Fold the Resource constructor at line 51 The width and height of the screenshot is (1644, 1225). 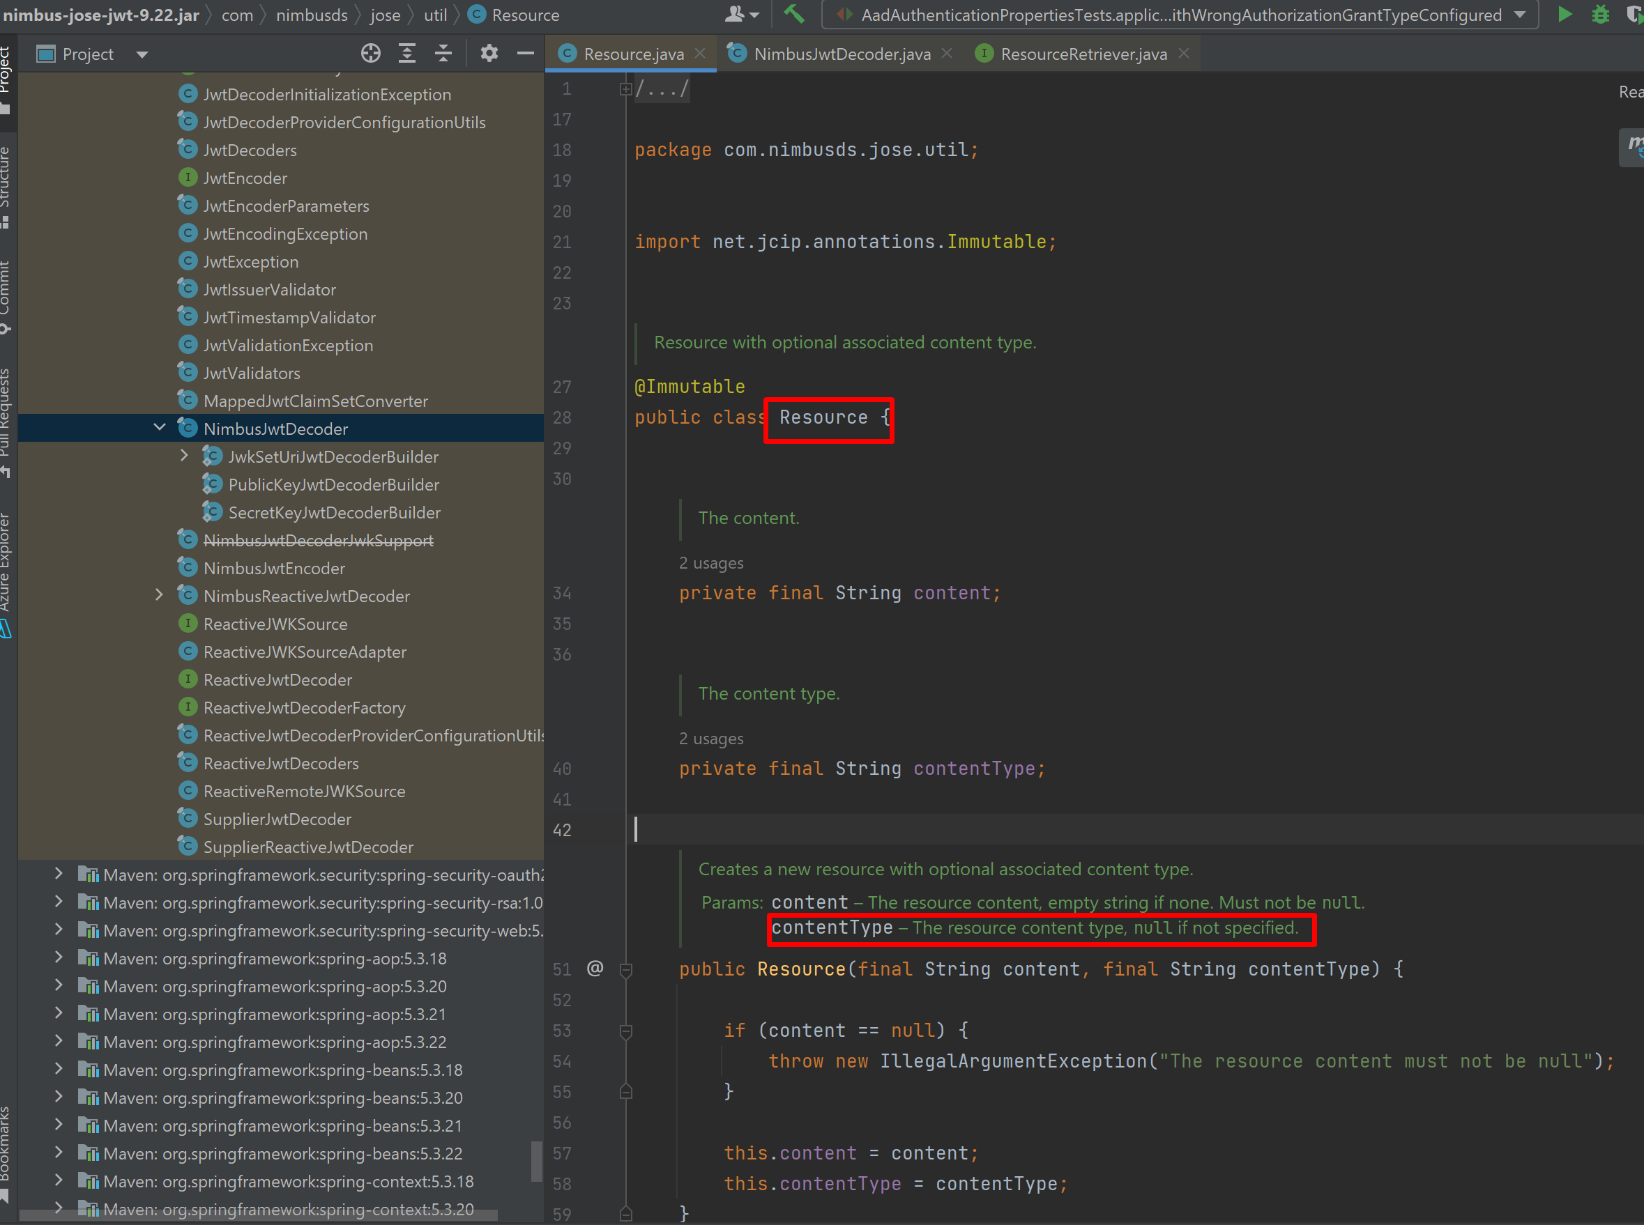[625, 969]
